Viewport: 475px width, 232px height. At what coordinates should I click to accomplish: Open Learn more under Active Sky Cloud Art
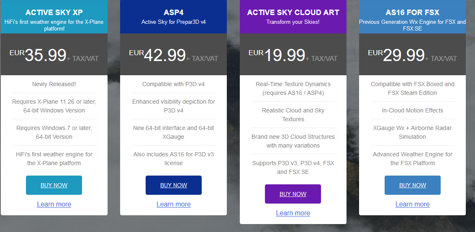(293, 213)
